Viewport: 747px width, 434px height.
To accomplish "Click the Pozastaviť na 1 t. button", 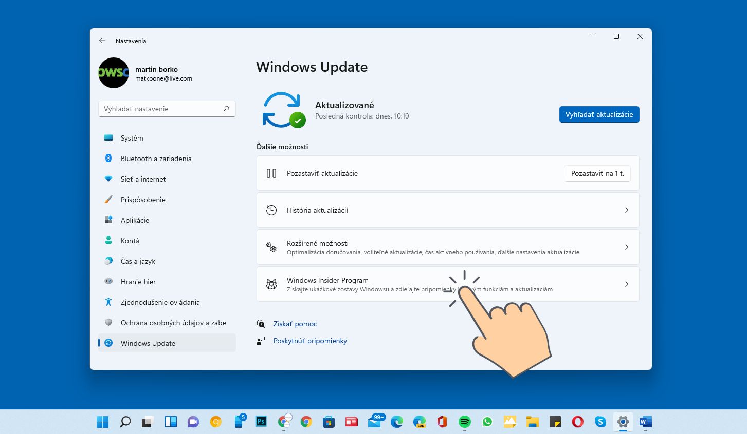I will [x=597, y=173].
